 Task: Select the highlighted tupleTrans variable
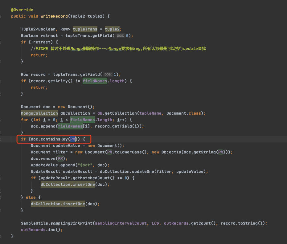coord(85,29)
